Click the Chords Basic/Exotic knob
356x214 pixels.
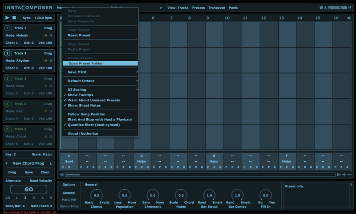click(x=96, y=195)
